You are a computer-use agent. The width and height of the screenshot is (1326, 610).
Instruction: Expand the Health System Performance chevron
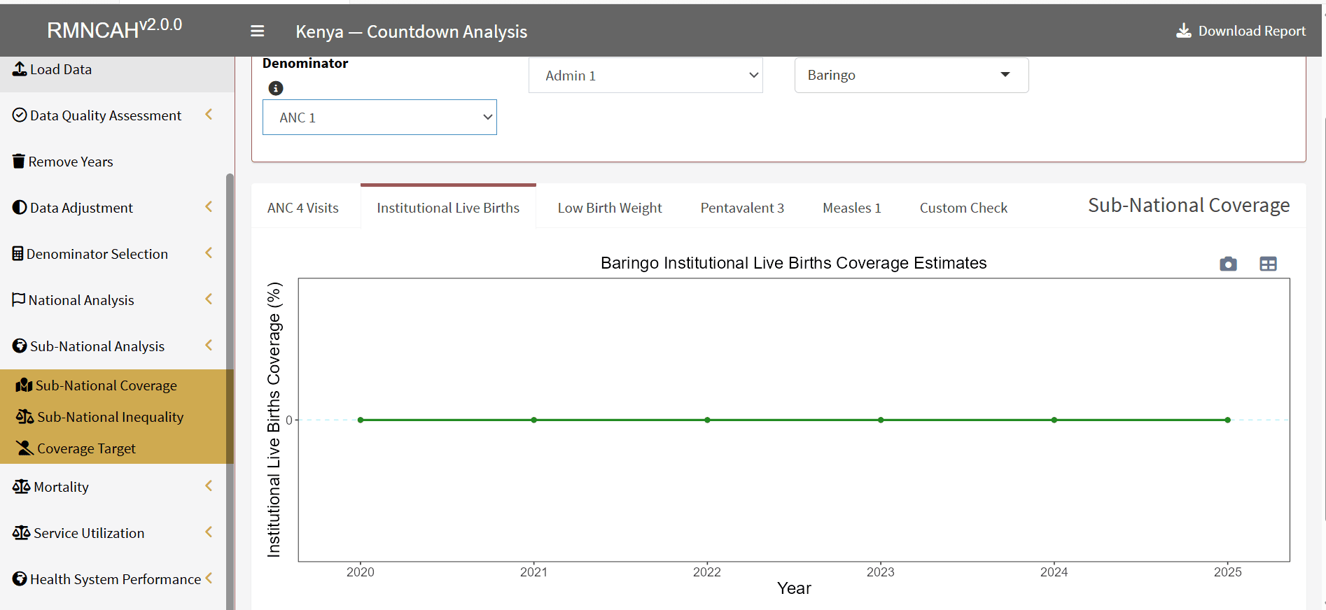point(209,579)
